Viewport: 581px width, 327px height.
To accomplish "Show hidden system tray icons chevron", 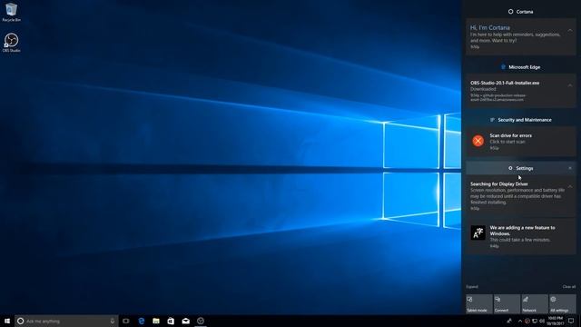I will click(x=520, y=321).
